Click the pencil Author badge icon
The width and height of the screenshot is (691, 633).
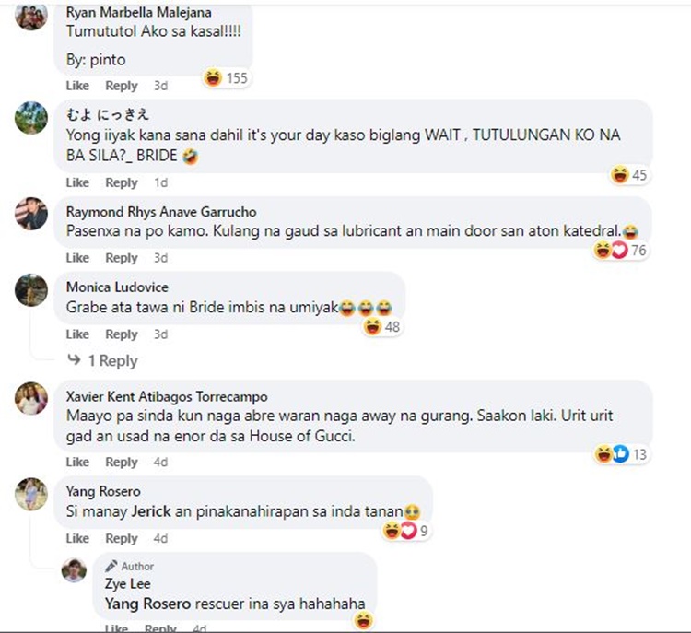(111, 566)
